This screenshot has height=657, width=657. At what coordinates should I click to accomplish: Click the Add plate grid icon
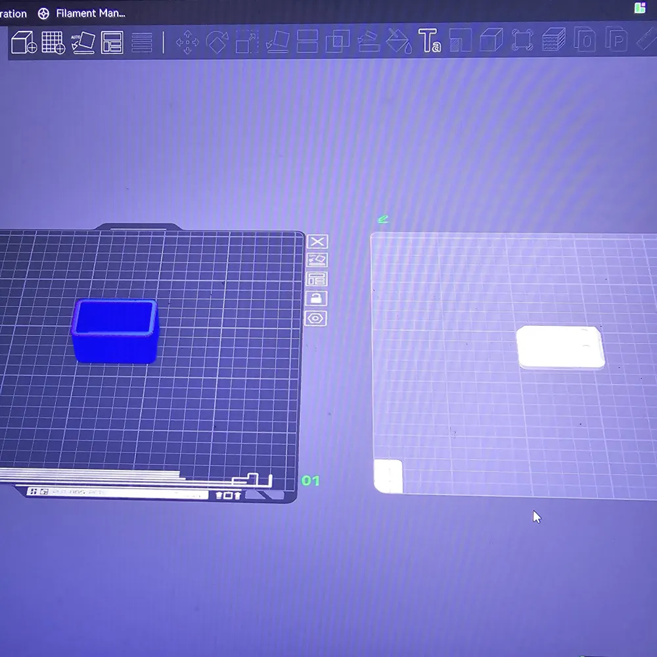pos(53,42)
